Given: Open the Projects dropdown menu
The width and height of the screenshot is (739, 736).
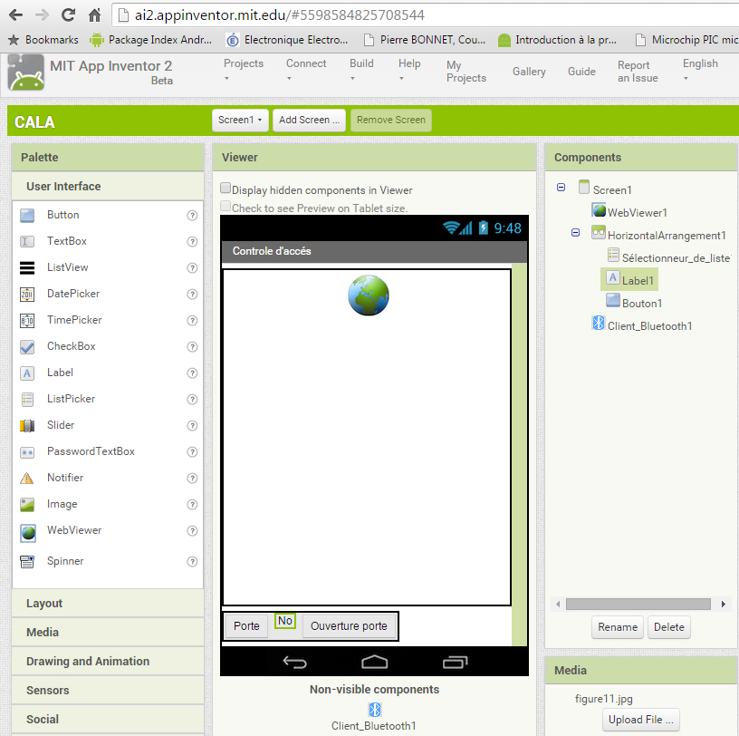Looking at the screenshot, I should coord(244,70).
